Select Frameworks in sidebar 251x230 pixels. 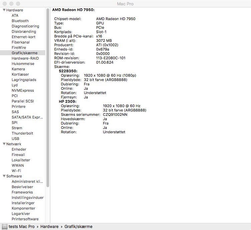[x=22, y=192]
